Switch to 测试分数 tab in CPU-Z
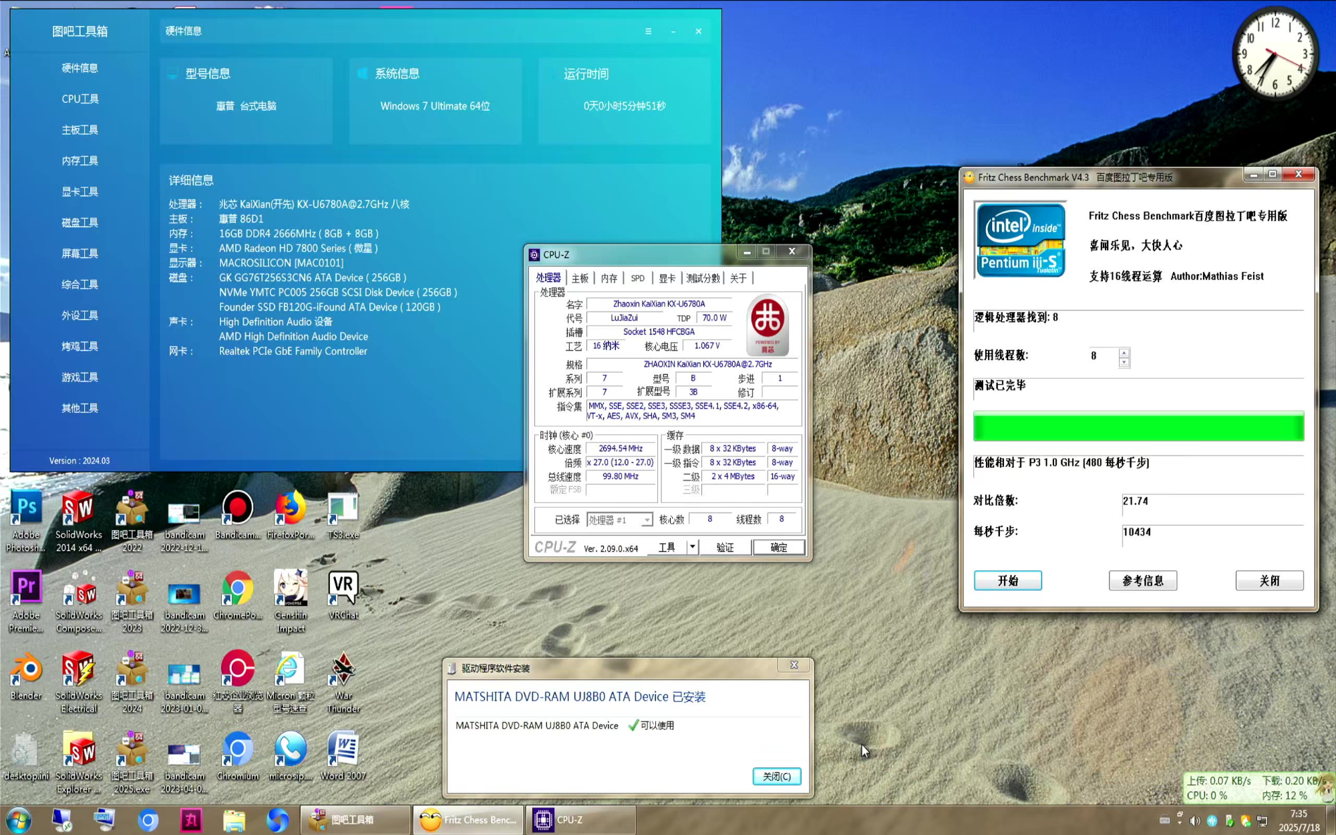This screenshot has height=835, width=1336. 703,278
